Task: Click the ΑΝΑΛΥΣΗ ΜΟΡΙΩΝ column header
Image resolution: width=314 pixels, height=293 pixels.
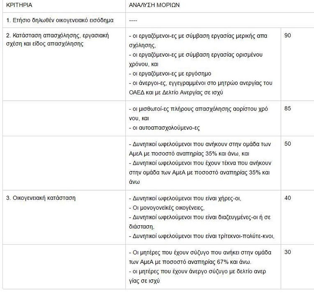Action: coord(154,5)
